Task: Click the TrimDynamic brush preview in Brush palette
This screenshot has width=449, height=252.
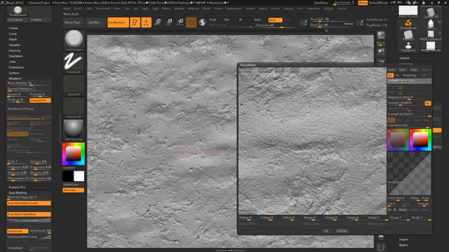Action: point(18,11)
